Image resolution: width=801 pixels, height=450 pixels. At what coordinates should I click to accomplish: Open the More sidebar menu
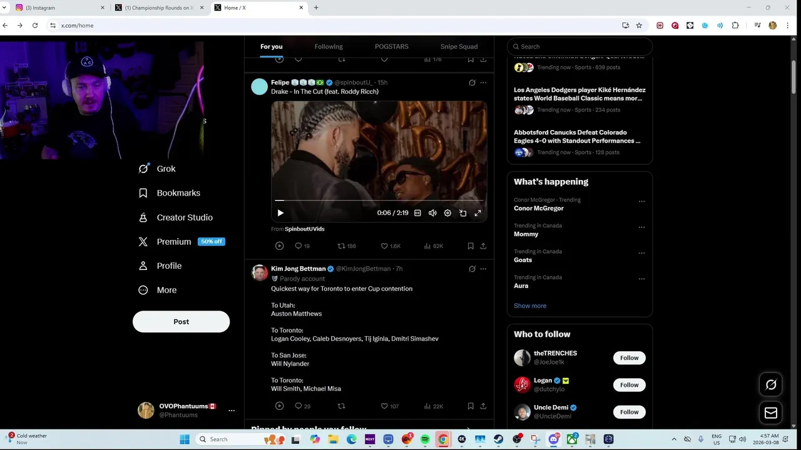click(x=157, y=290)
